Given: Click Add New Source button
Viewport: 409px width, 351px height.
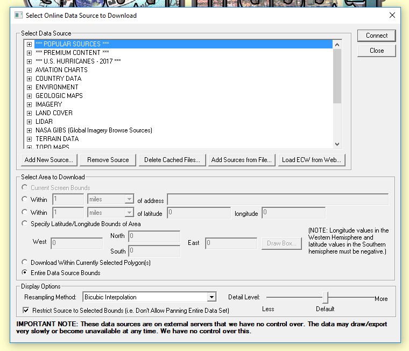Looking at the screenshot, I should (49, 160).
